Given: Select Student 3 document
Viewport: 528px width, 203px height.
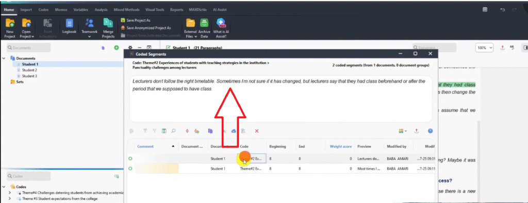Looking at the screenshot, I should [29, 76].
